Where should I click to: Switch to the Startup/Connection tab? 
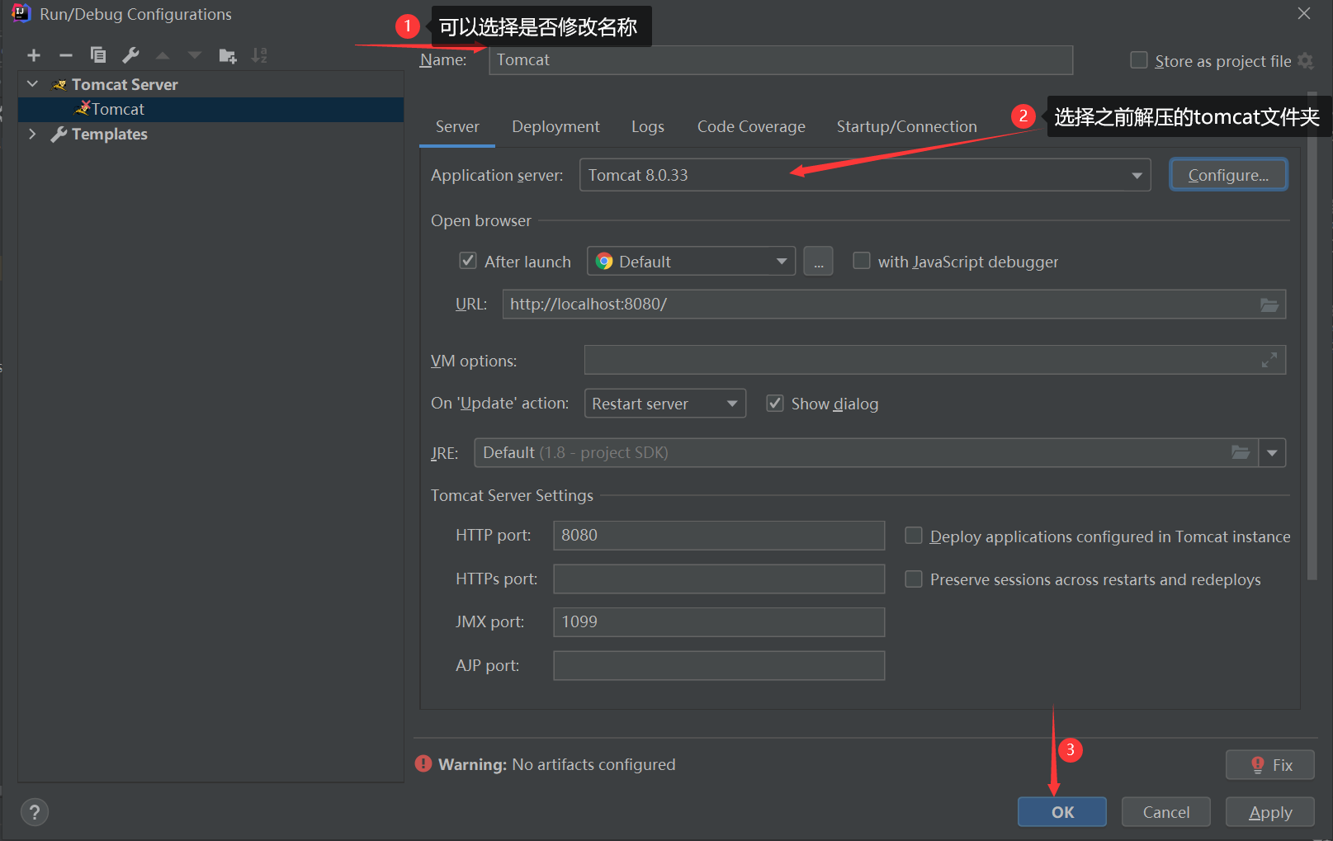point(906,126)
